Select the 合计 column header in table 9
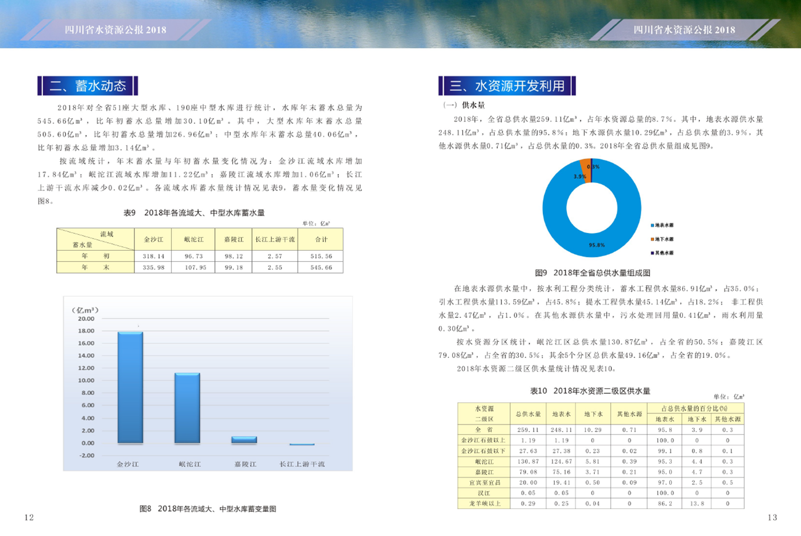This screenshot has width=801, height=536. coord(321,239)
